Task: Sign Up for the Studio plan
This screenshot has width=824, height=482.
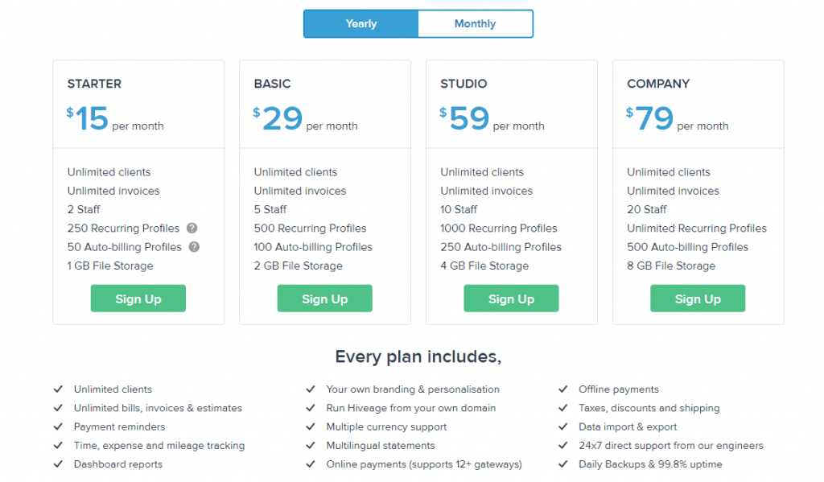Action: pos(511,298)
